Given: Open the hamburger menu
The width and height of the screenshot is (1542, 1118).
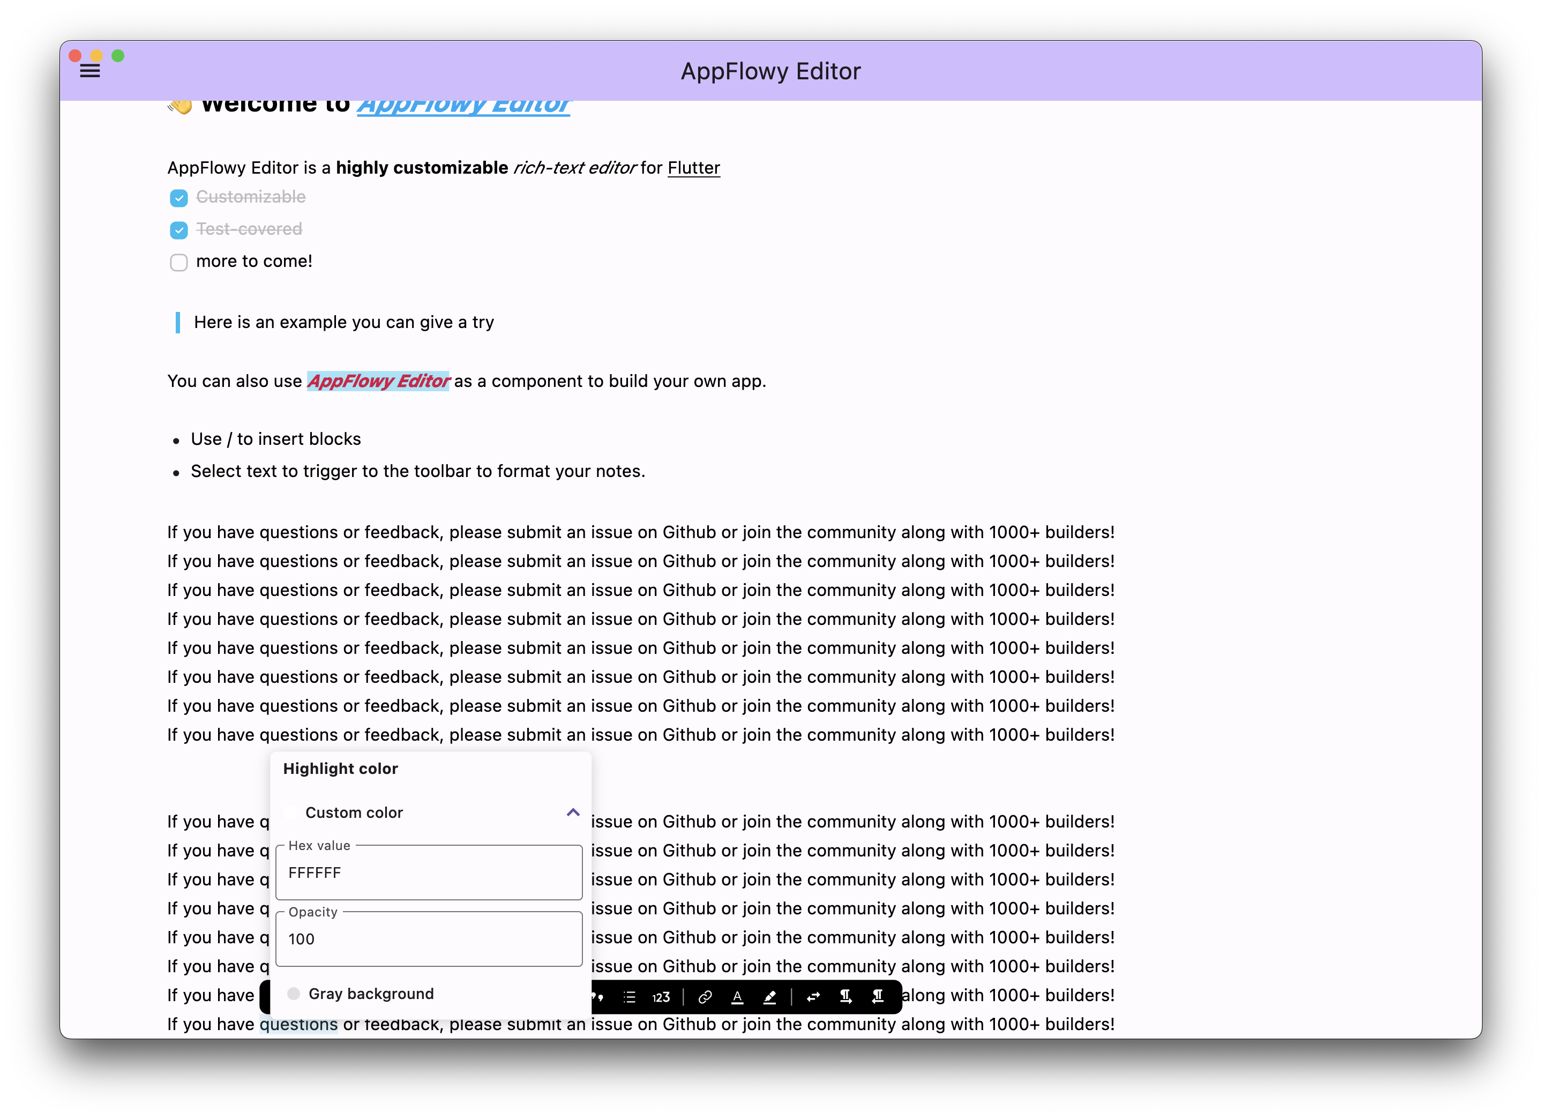Looking at the screenshot, I should (x=89, y=71).
